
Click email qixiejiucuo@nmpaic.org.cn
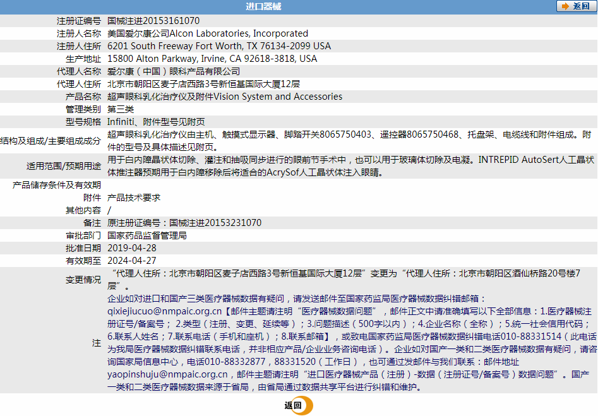pyautogui.click(x=164, y=311)
